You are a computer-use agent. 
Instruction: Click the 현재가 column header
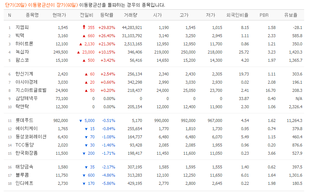59,15
